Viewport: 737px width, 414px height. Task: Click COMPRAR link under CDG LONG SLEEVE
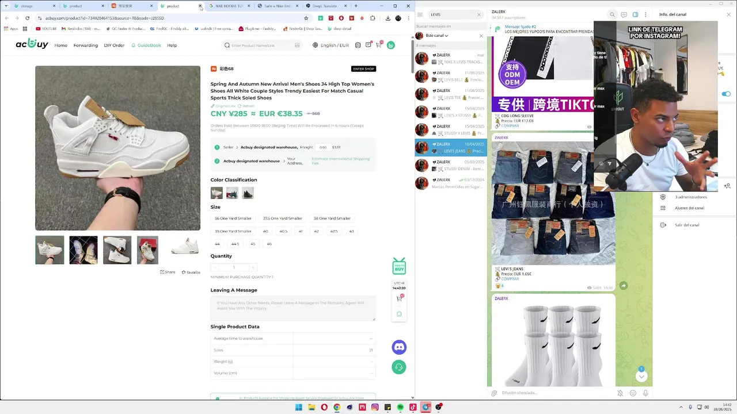[510, 125]
